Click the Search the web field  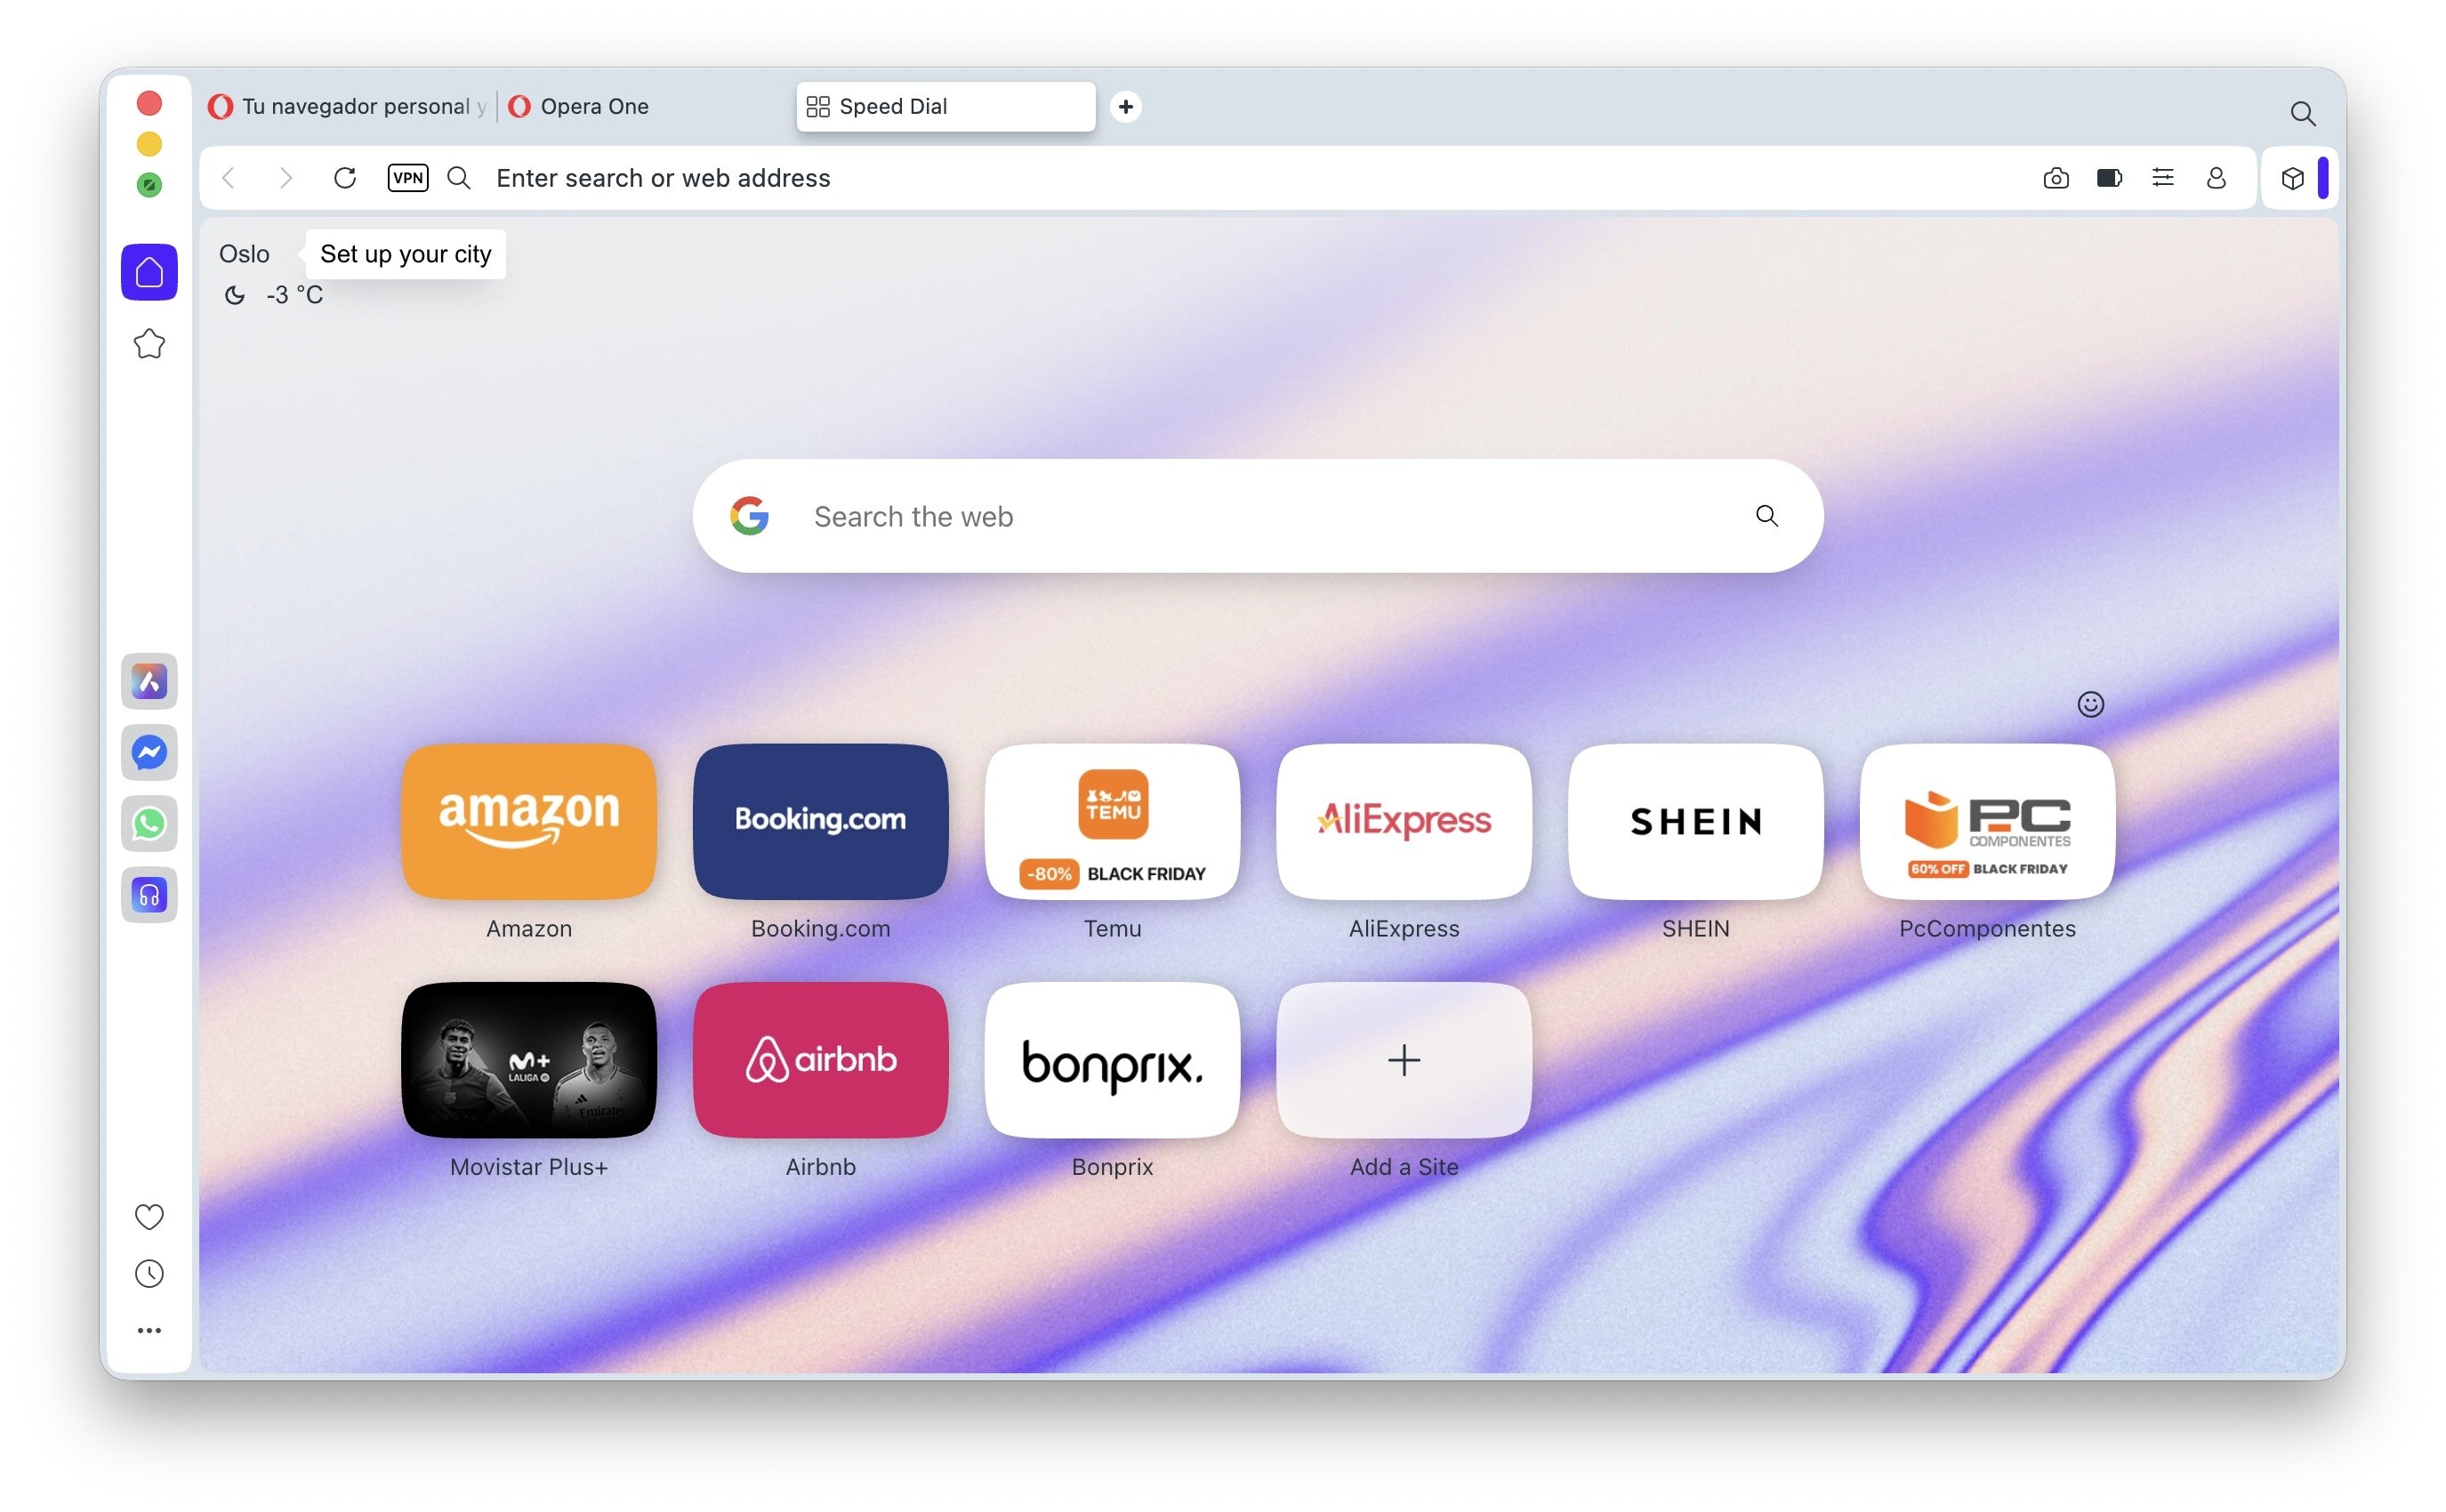1258,516
